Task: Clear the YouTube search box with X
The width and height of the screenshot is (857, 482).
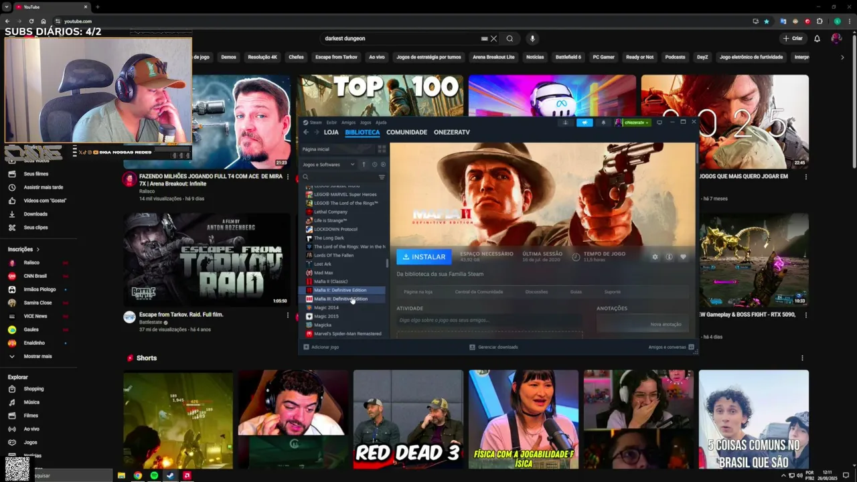Action: (493, 39)
